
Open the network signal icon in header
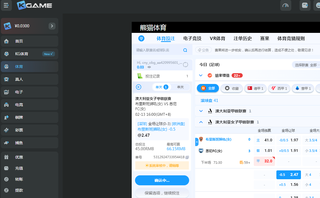pyautogui.click(x=285, y=5)
